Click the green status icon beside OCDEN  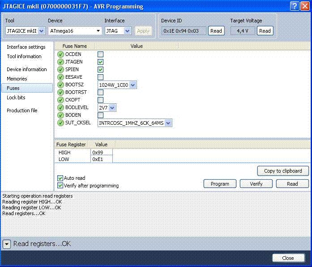tap(60, 54)
